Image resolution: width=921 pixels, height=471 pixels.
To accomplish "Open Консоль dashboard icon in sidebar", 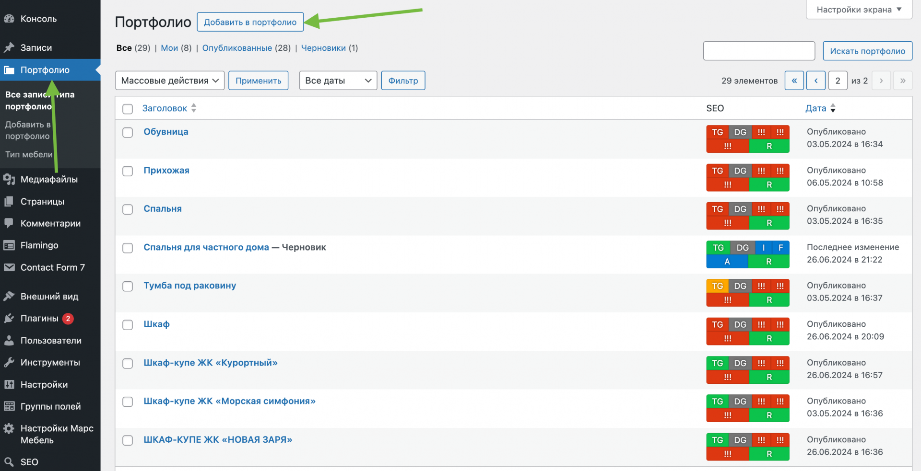I will point(9,19).
